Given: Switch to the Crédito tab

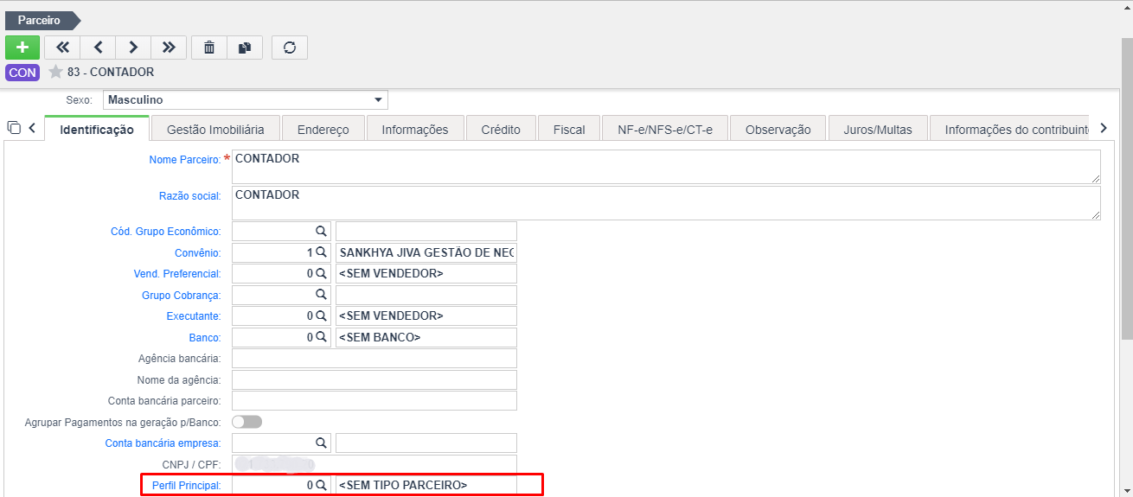Looking at the screenshot, I should tap(501, 129).
